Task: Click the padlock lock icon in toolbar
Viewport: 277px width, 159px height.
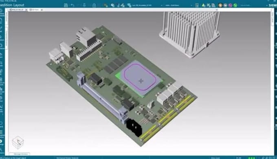Action: [94, 5]
